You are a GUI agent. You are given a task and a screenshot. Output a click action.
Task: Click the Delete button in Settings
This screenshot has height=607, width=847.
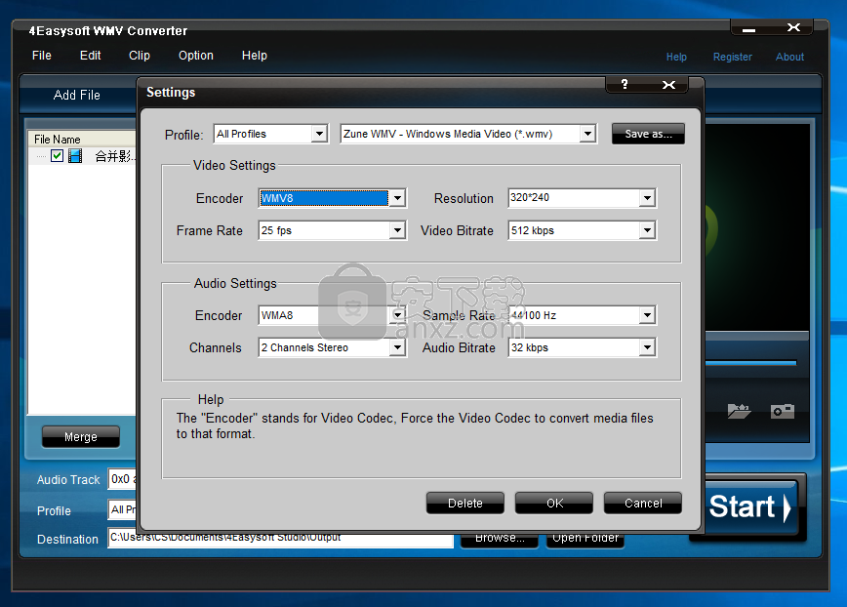coord(465,504)
